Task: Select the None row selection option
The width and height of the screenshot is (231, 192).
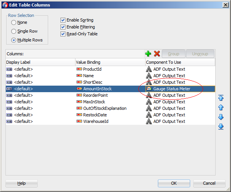Action: pyautogui.click(x=13, y=23)
